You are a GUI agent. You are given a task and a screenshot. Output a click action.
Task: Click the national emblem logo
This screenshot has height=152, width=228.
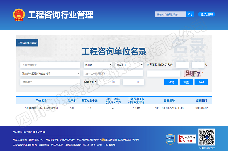pos(19,15)
